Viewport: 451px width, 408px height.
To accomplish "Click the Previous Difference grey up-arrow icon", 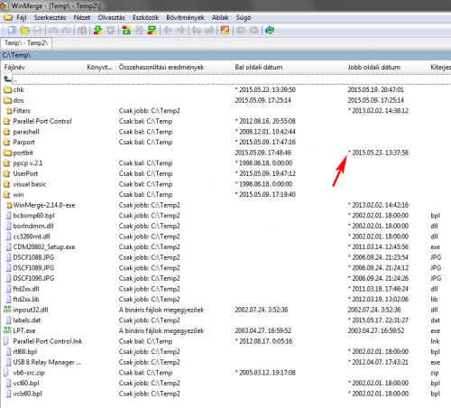I will pos(111,30).
